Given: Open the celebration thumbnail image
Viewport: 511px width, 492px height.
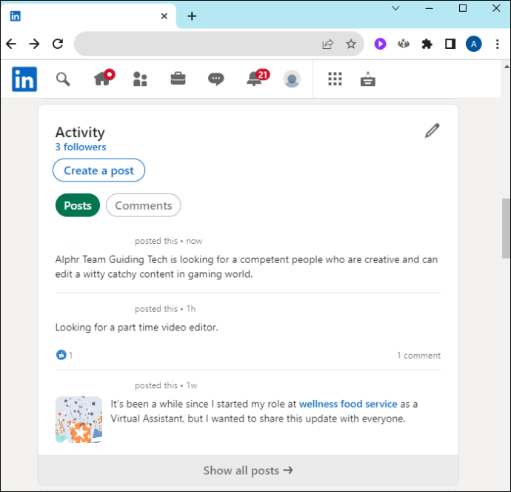Looking at the screenshot, I should (x=79, y=419).
